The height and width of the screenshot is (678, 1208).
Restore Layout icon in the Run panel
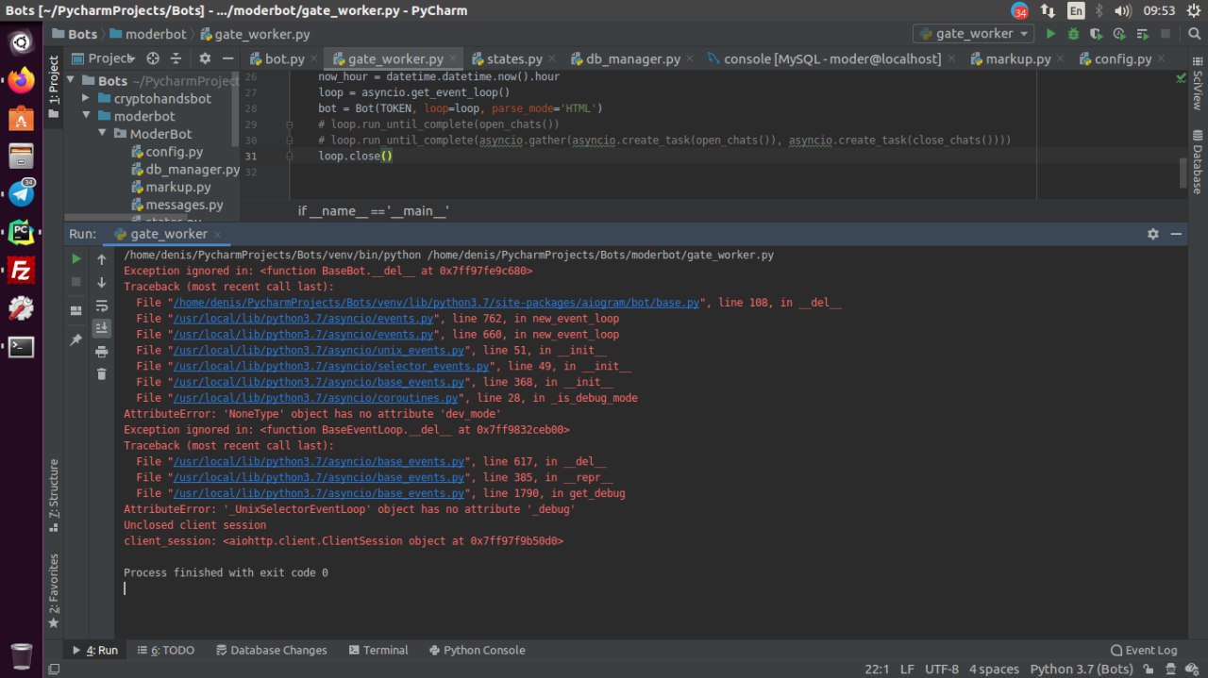[x=76, y=310]
